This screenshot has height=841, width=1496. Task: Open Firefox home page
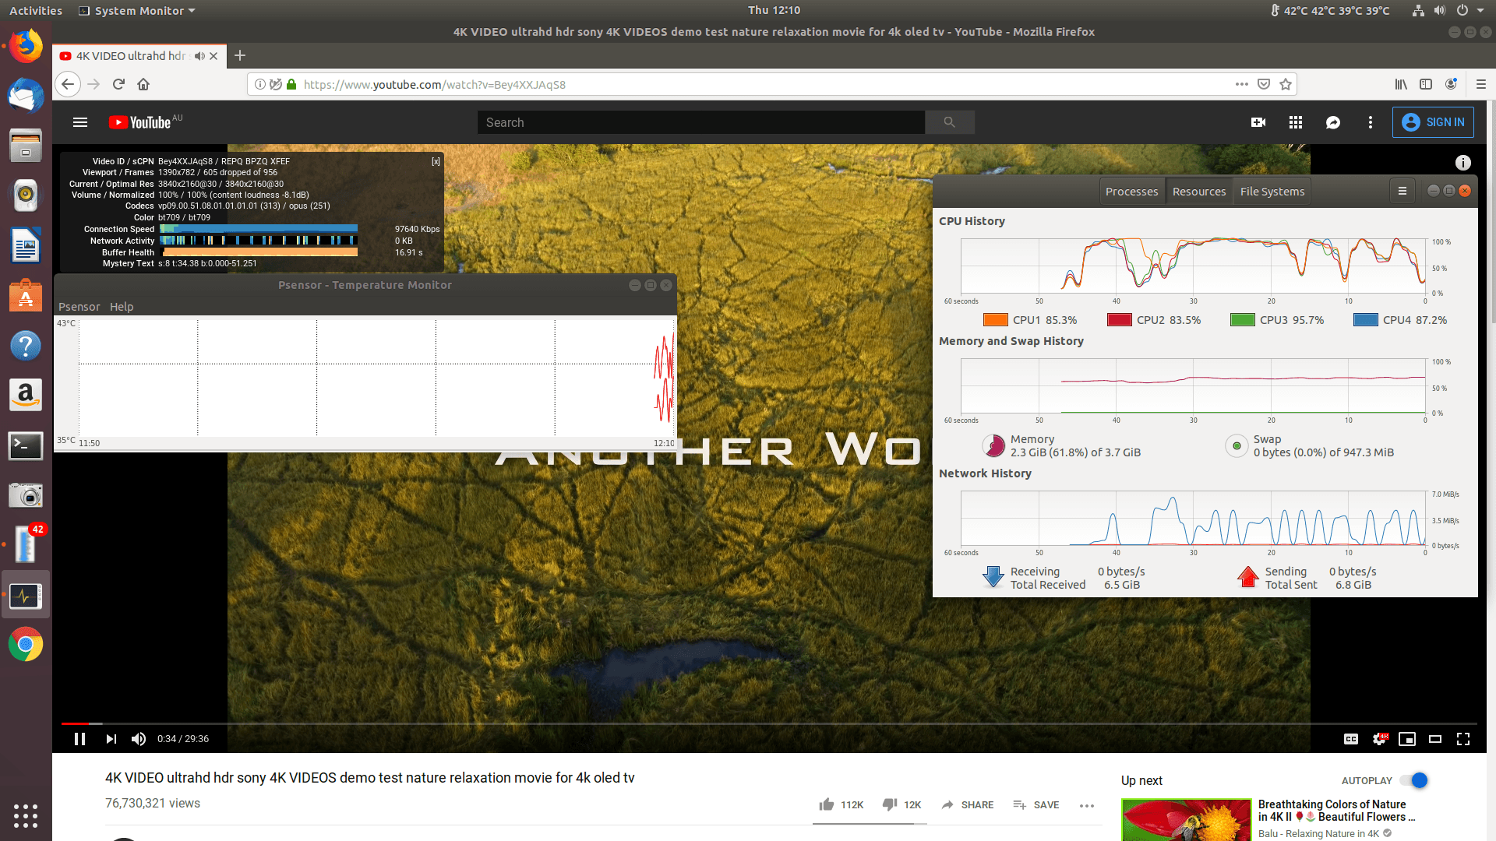[143, 84]
